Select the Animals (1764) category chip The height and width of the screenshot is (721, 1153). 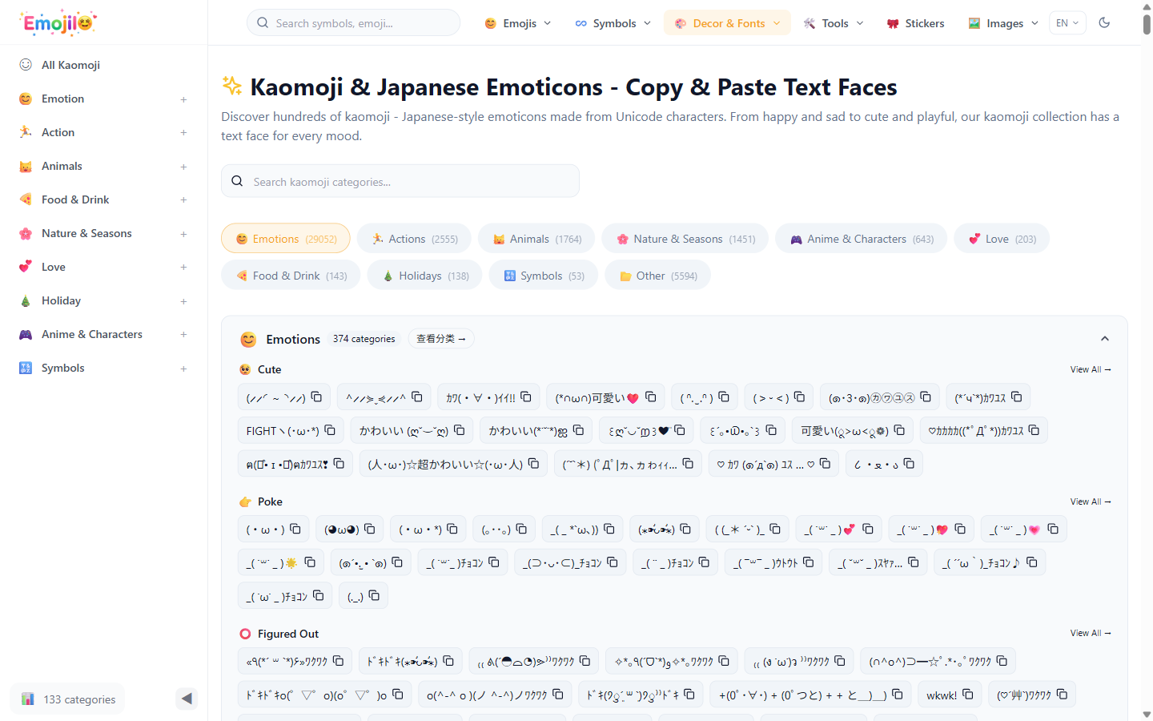coord(536,239)
